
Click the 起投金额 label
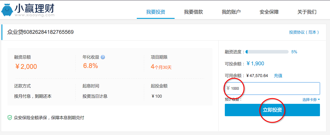click(159, 86)
